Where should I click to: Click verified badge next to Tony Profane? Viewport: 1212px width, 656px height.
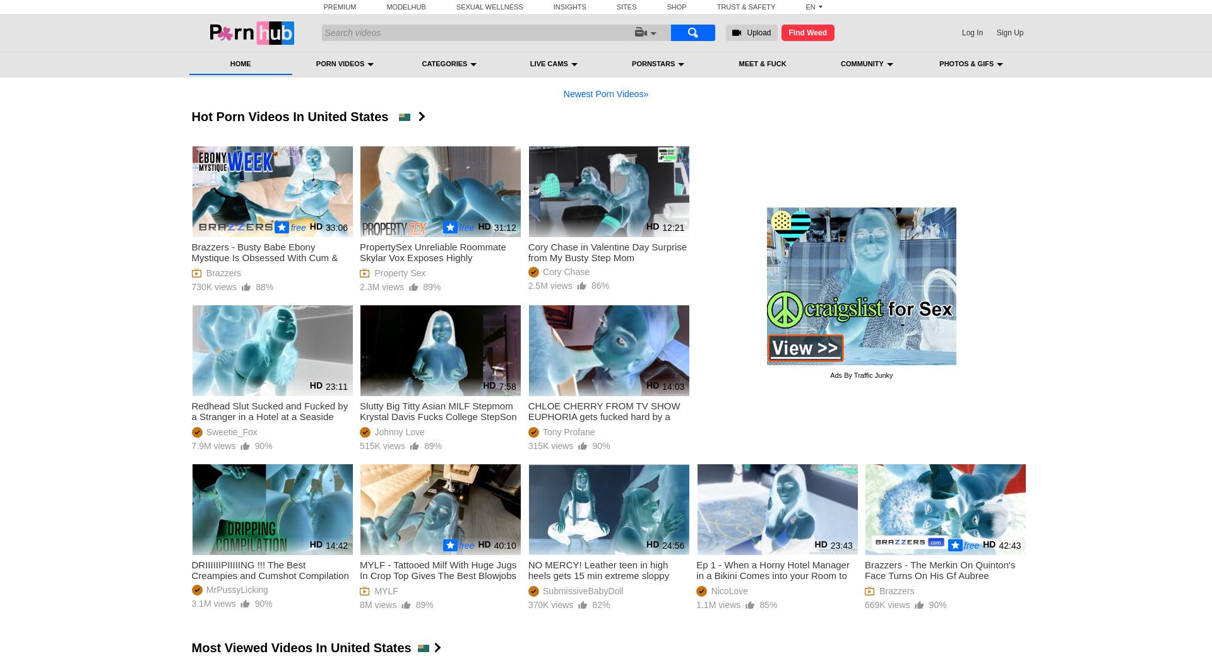coord(533,432)
